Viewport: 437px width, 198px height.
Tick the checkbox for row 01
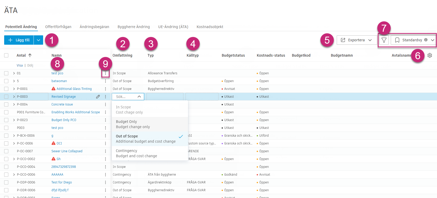click(6, 73)
